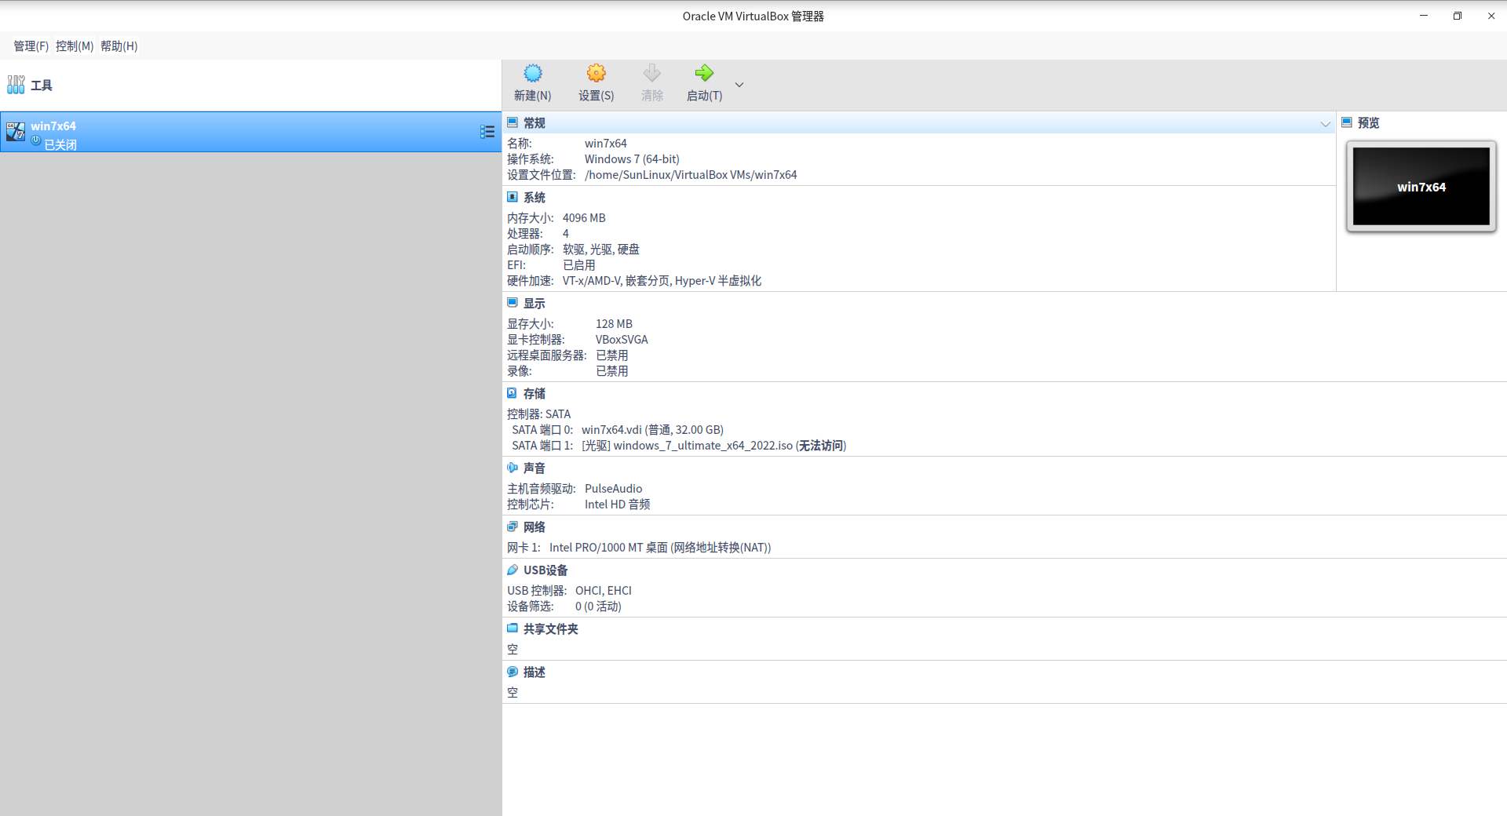Image resolution: width=1507 pixels, height=816 pixels.
Task: Open the 显示 display settings heading
Action: (x=535, y=304)
